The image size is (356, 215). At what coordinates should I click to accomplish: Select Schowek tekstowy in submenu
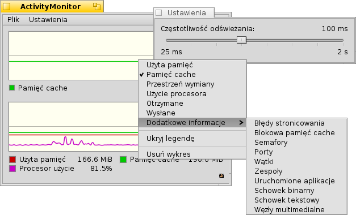pyautogui.click(x=297, y=200)
